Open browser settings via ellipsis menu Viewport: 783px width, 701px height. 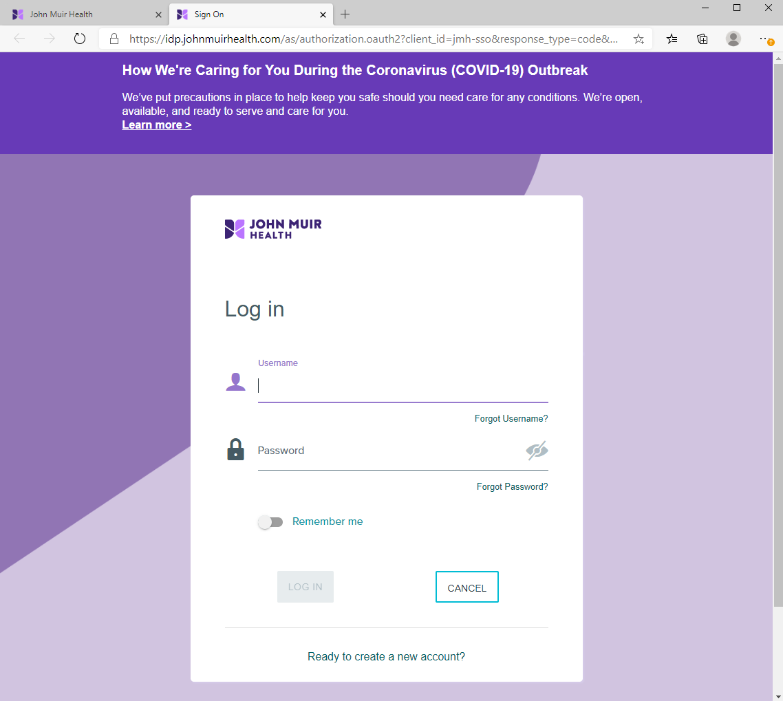click(x=764, y=39)
